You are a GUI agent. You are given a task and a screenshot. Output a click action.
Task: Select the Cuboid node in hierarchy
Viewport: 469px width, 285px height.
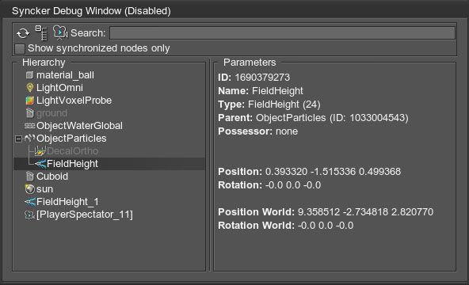52,177
